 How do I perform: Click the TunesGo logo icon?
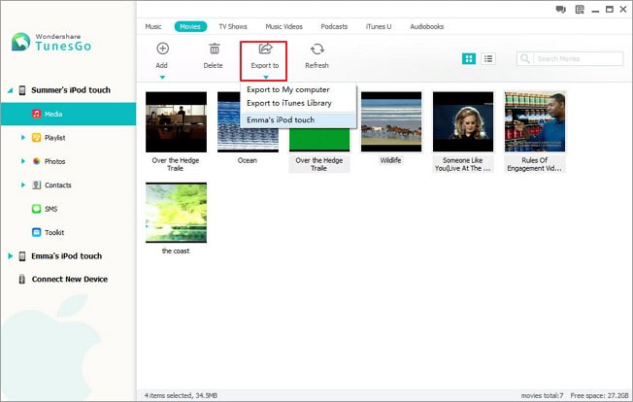point(20,42)
